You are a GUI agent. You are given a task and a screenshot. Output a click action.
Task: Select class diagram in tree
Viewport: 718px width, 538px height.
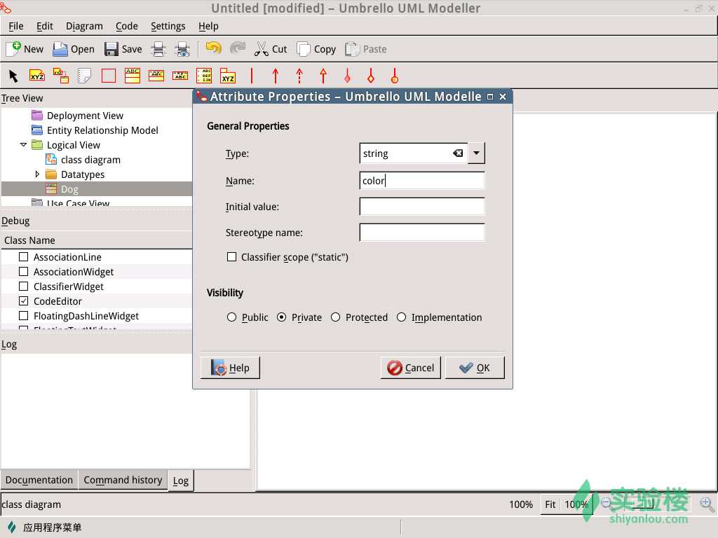(90, 160)
